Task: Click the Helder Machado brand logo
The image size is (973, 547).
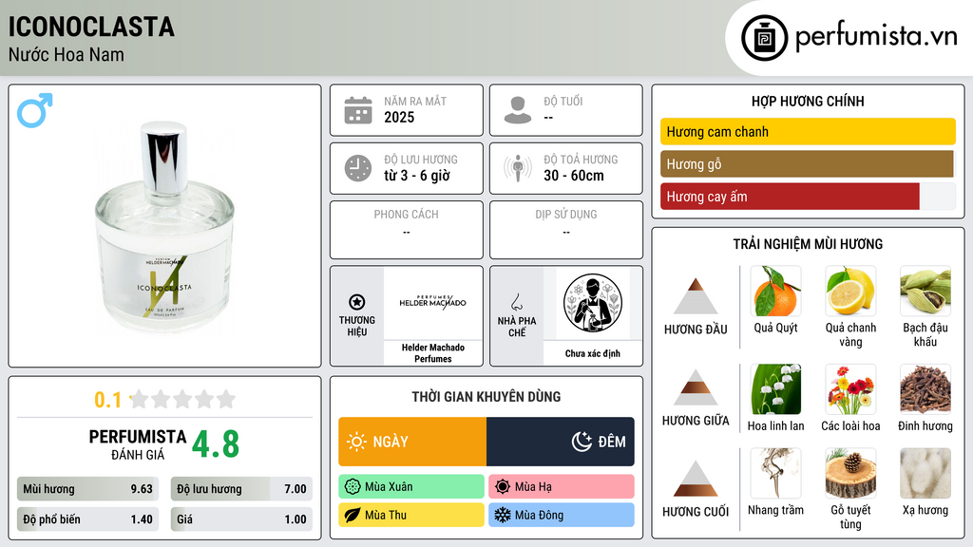Action: [432, 302]
